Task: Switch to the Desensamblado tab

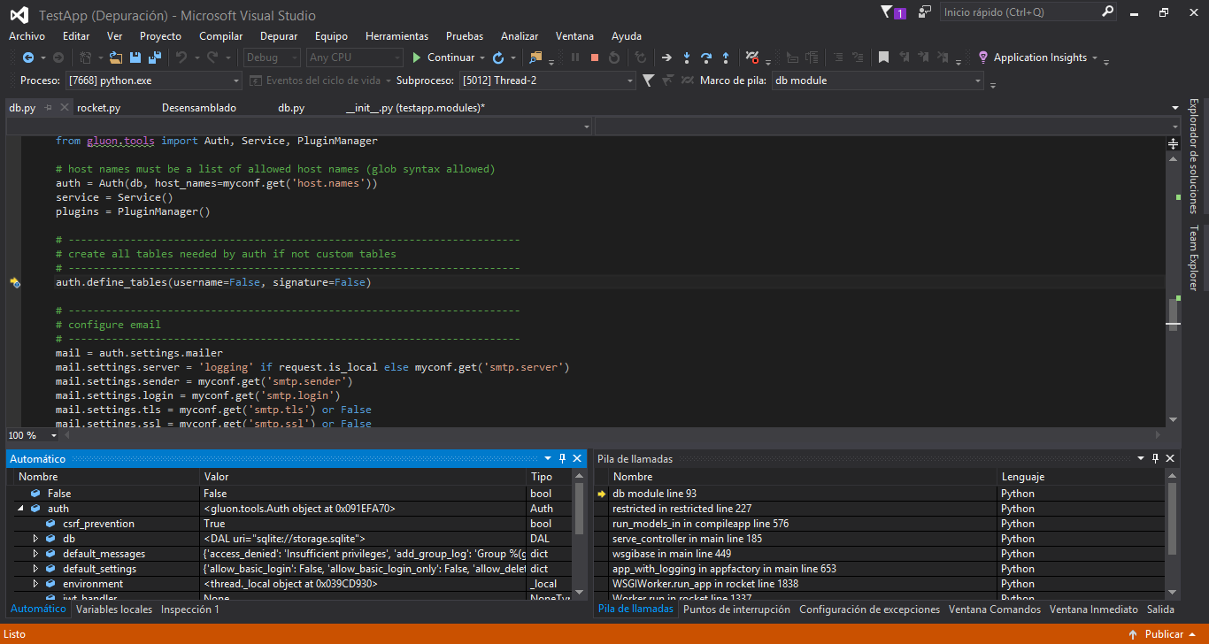Action: 199,108
